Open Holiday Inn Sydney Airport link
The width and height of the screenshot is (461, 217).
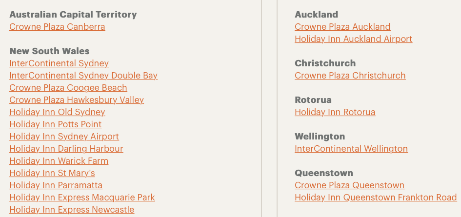(64, 137)
